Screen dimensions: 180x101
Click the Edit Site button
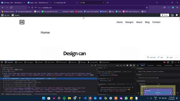pyautogui.click(x=151, y=57)
